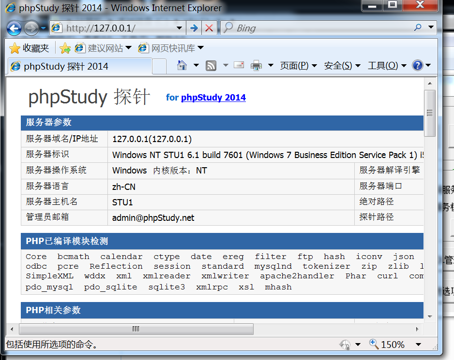
Task: Expand the Help dropdown arrow
Action: pyautogui.click(x=428, y=65)
